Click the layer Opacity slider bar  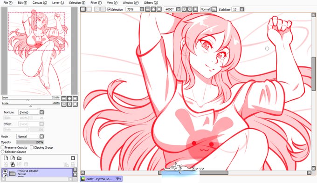(x=30, y=142)
